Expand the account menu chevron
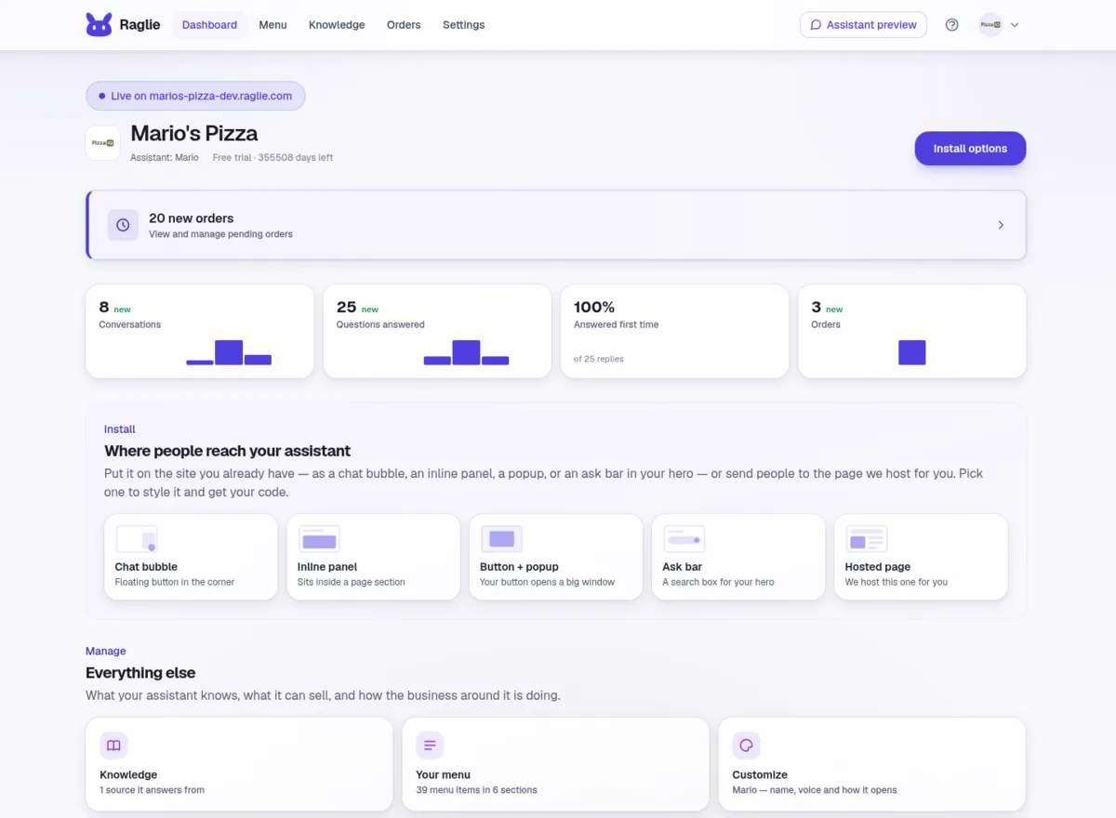Screen dimensions: 1116x818 [1015, 25]
